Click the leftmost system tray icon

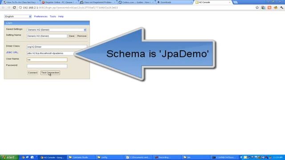(x=241, y=157)
